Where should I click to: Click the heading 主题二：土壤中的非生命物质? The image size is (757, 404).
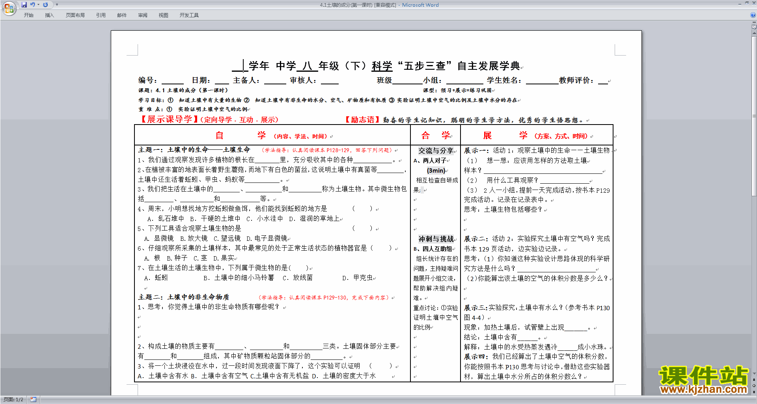(x=183, y=297)
